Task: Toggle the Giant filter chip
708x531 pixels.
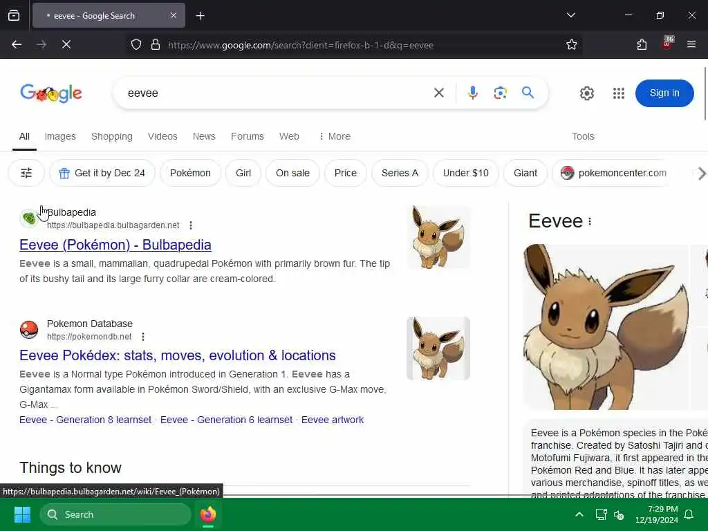Action: coord(525,173)
